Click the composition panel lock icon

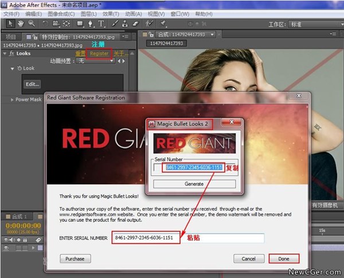tap(151, 34)
